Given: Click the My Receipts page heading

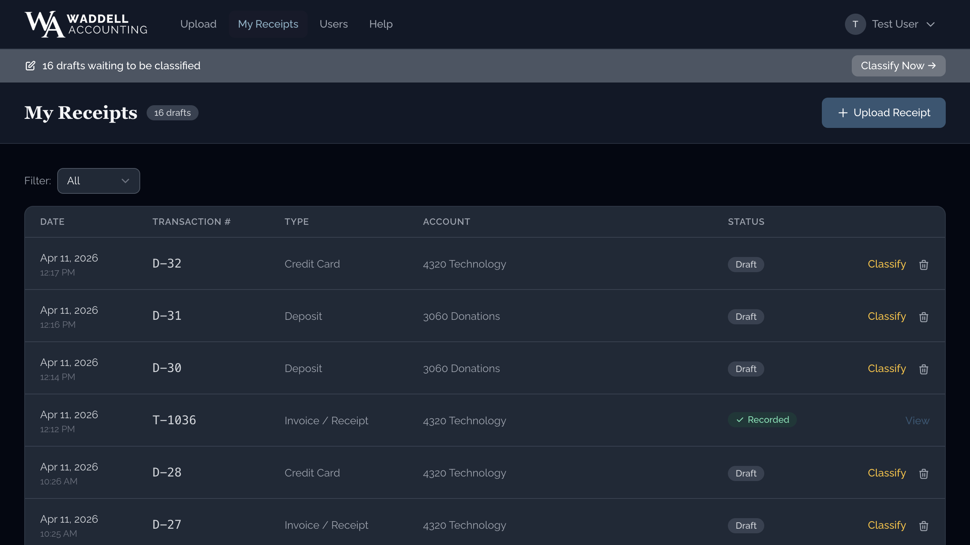Looking at the screenshot, I should pyautogui.click(x=81, y=113).
